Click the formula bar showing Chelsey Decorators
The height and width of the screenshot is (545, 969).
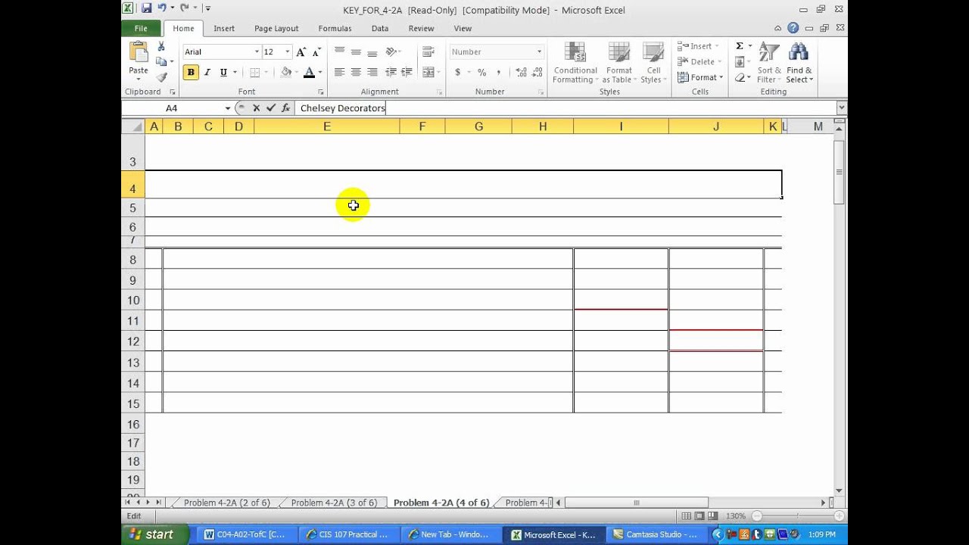[x=565, y=108]
